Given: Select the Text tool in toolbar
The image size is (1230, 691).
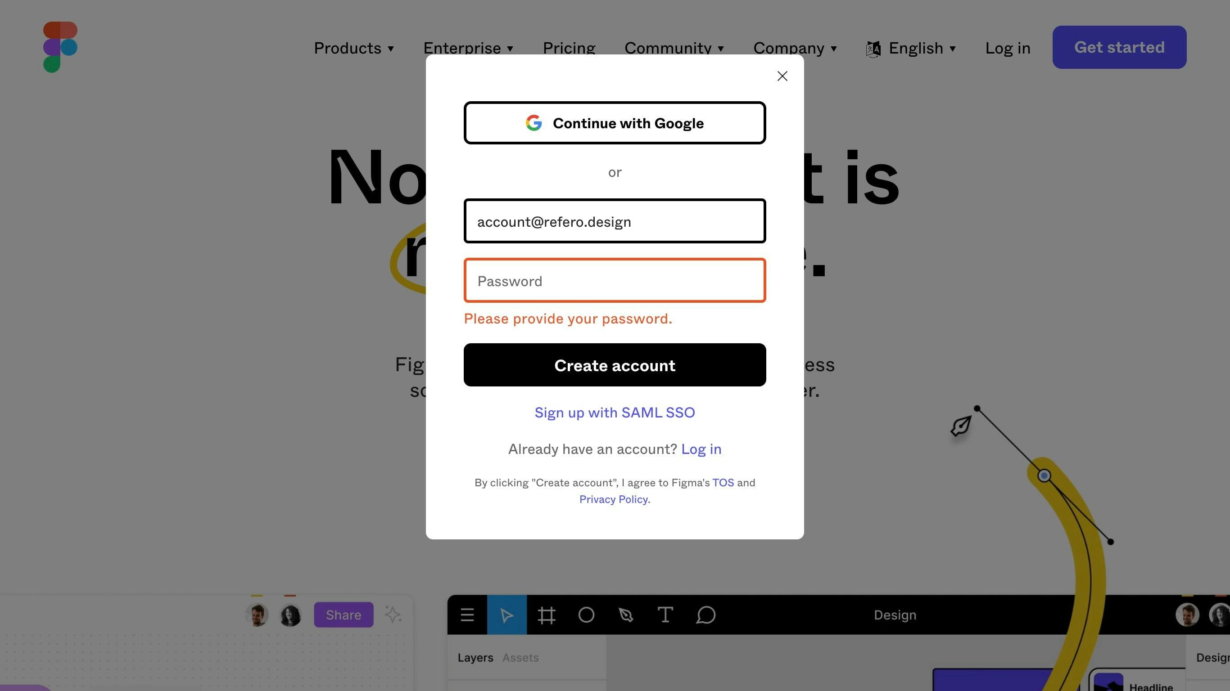Looking at the screenshot, I should pos(666,614).
